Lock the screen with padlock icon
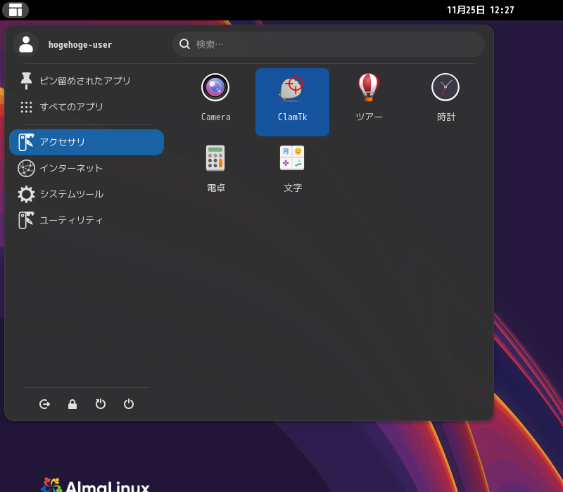Screen dimensions: 563x492 point(72,404)
